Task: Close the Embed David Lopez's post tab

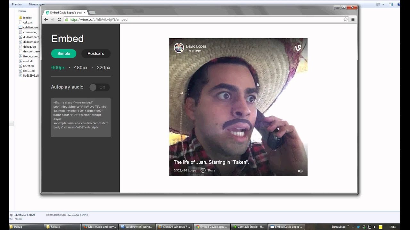Action: click(85, 13)
